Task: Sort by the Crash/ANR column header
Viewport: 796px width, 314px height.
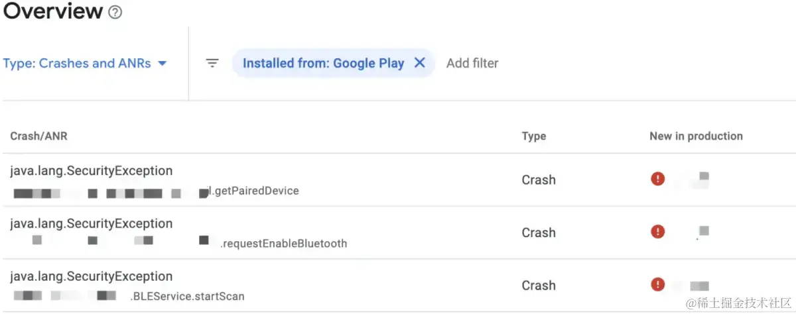Action: pyautogui.click(x=38, y=136)
